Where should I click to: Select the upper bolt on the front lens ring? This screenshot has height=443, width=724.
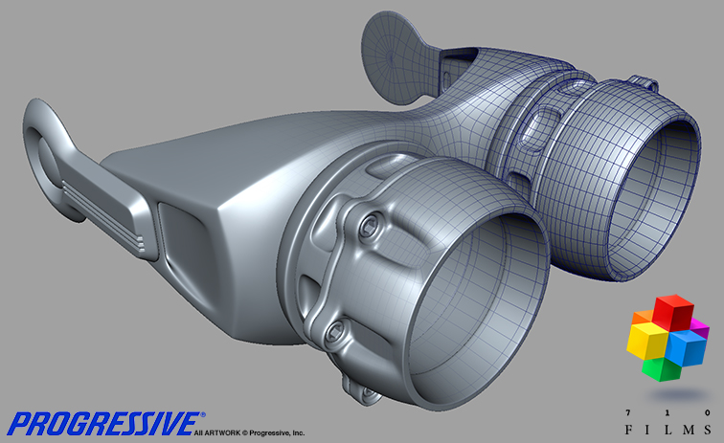pos(368,226)
